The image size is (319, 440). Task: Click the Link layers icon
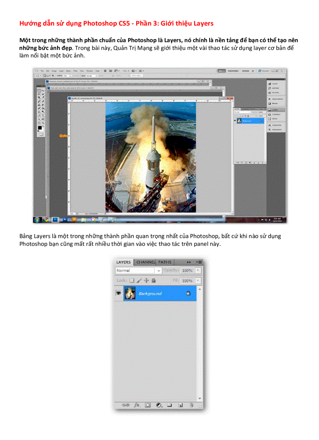[x=126, y=404]
